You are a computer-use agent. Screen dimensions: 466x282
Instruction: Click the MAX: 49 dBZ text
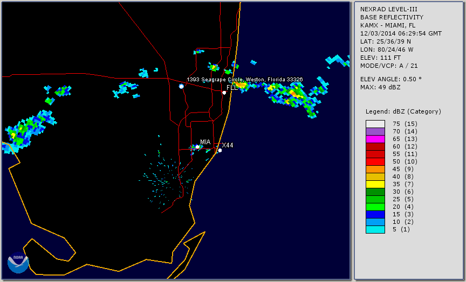tap(380, 87)
